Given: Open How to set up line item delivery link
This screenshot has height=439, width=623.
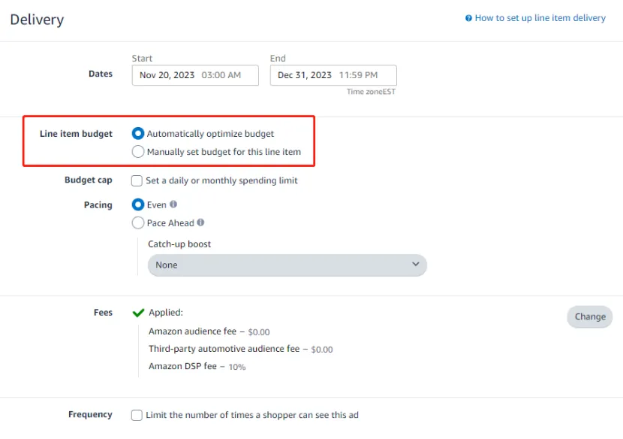Looking at the screenshot, I should 540,18.
